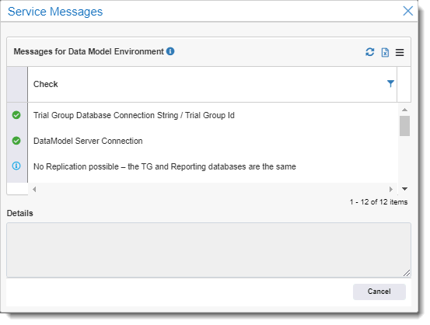The width and height of the screenshot is (430, 325).
Task: Open the Check column filter
Action: pos(390,84)
